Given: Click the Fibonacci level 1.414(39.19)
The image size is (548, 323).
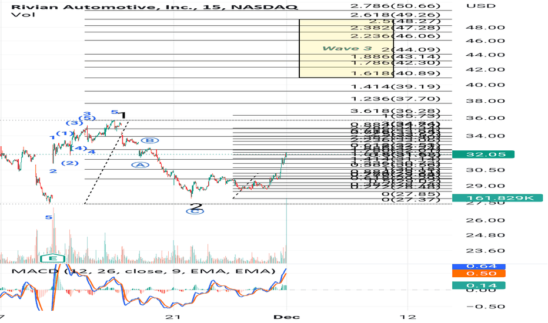Looking at the screenshot, I should pos(395,86).
